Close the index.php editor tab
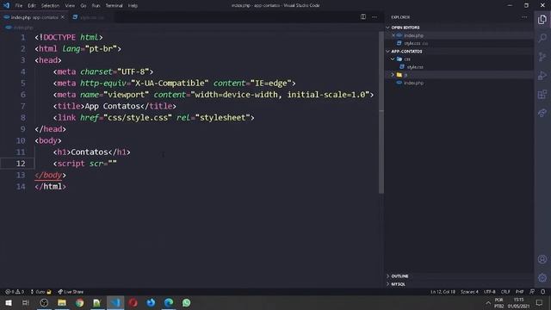Image resolution: width=551 pixels, height=310 pixels. [x=63, y=17]
